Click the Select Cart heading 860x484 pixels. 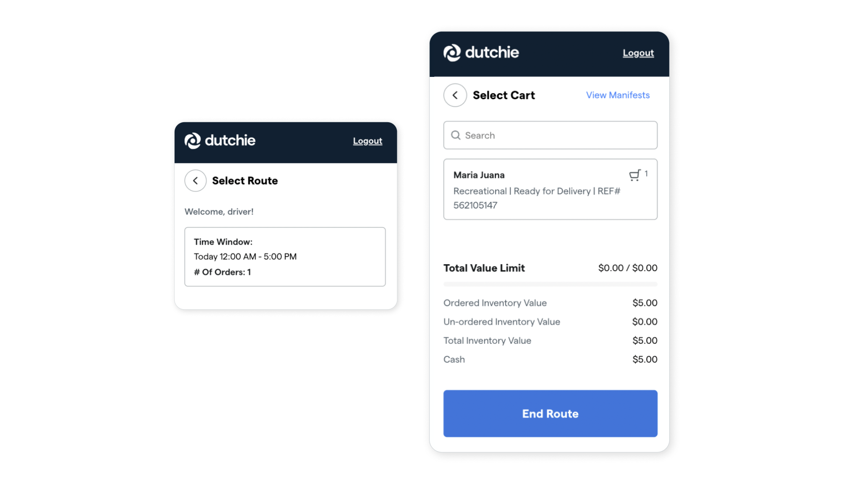tap(504, 95)
